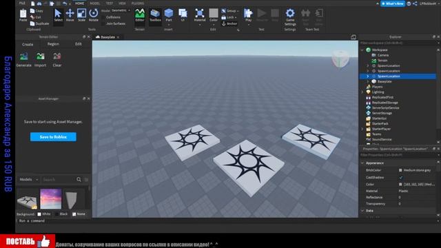Switch to the MODEL ribbon tab
The width and height of the screenshot is (441, 248).
tap(95, 3)
